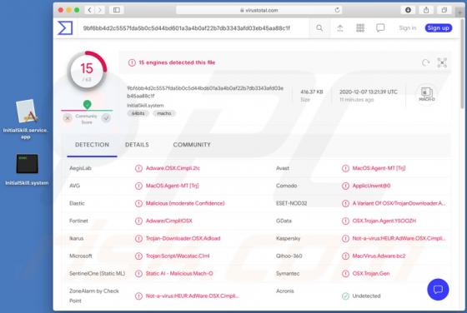Click Static AI - Malicious Mach-O result

179,274
